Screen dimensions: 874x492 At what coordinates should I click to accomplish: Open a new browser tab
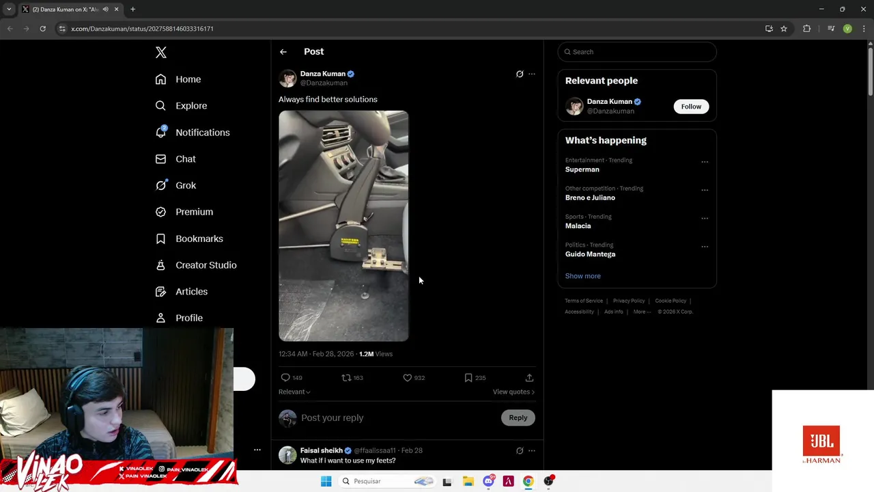tap(132, 10)
